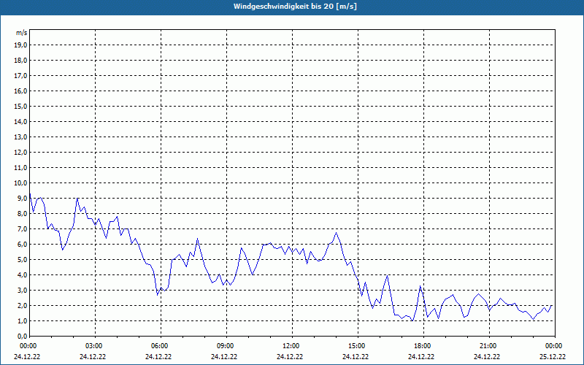Viewport: 584px width, 365px height.
Task: Pick the 9,0 y-axis tick label
Action: (x=22, y=198)
